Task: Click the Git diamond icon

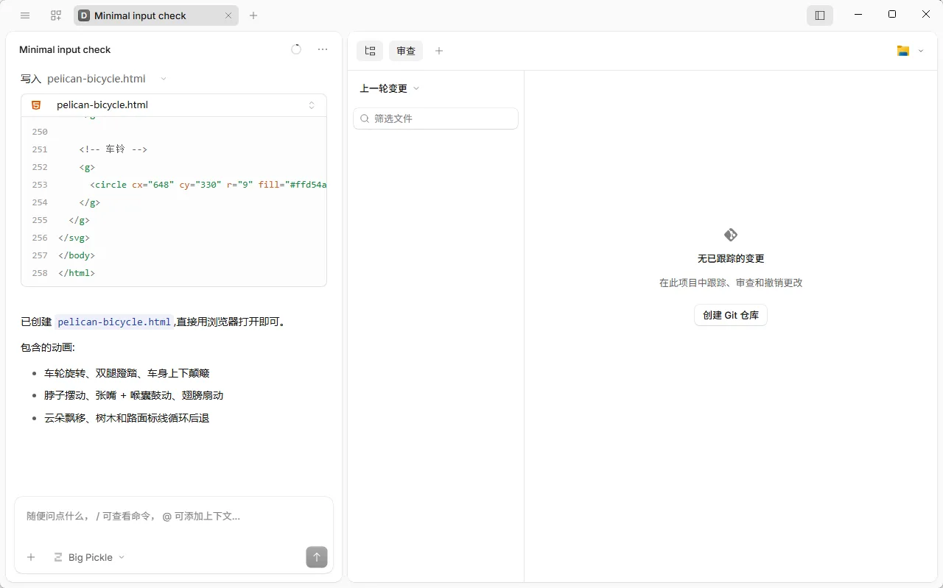Action: [731, 235]
